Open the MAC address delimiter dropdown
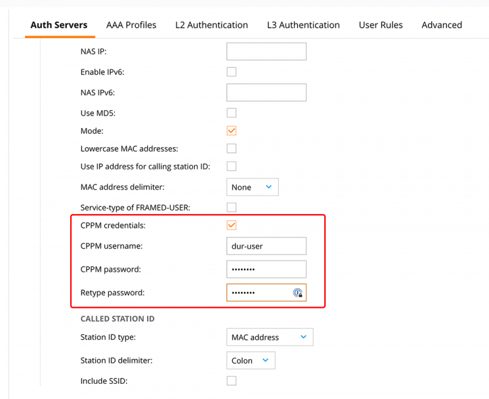This screenshot has height=399, width=489. (252, 187)
